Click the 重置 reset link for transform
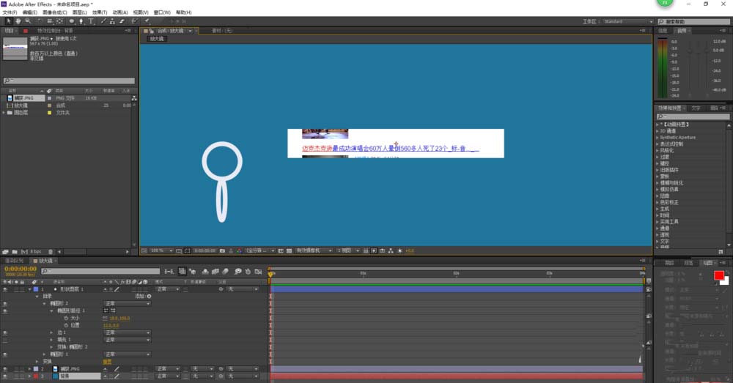This screenshot has height=383, width=733. (107, 362)
